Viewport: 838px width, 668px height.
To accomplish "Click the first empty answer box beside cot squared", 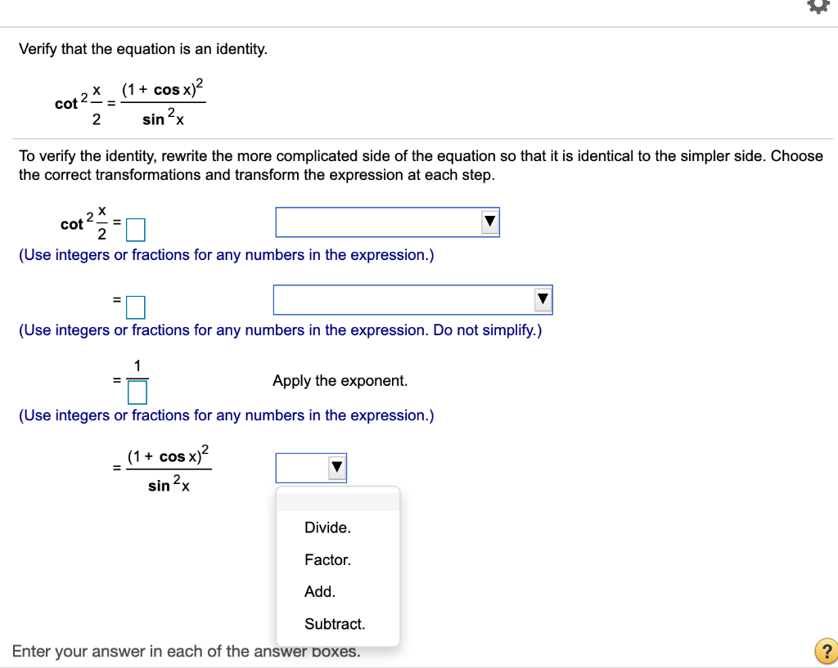I will click(x=136, y=229).
